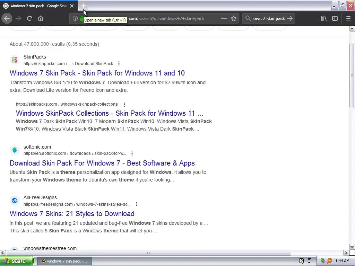The image size is (355, 266).
Task: Toggle the sidebar view icon
Action: 335,19
